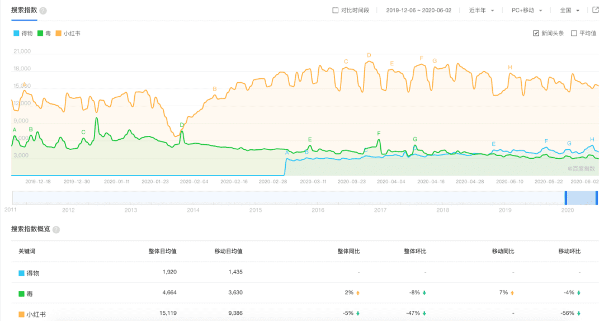
Task: Click blue news marker H on 得物 line
Action: pyautogui.click(x=592, y=139)
